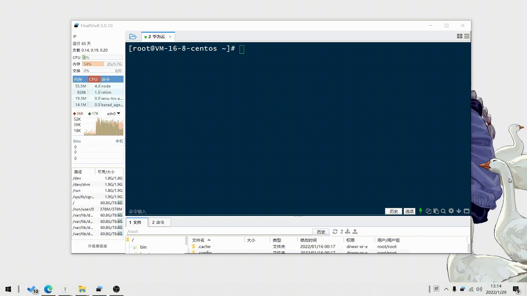Go up to parent directory
Viewport: 527px width, 296px height.
[x=342, y=232]
